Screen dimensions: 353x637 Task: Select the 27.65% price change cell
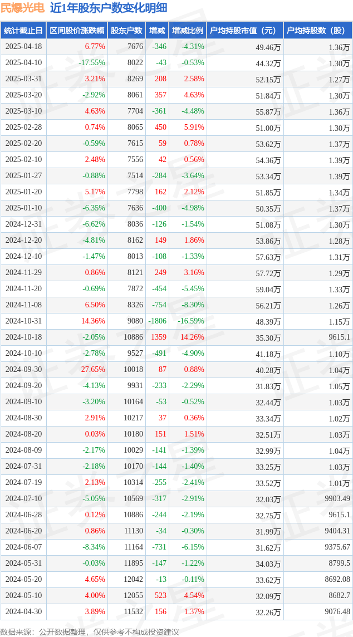tap(94, 370)
